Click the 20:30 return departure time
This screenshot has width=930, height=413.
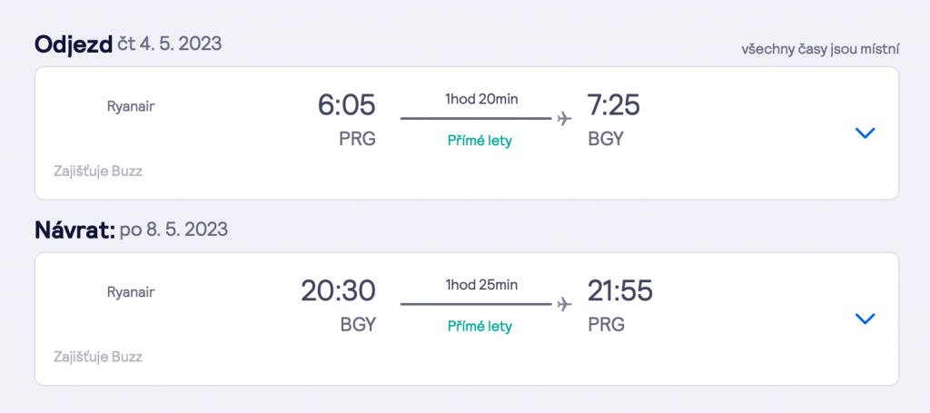(338, 291)
